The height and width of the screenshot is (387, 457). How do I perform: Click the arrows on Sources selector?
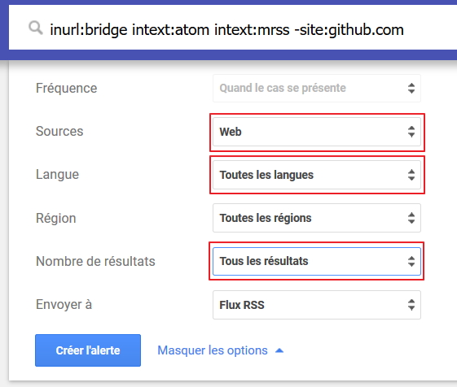click(x=411, y=132)
